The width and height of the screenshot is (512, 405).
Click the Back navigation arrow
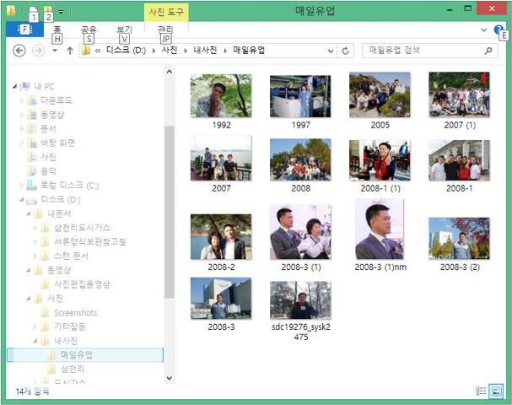point(19,51)
